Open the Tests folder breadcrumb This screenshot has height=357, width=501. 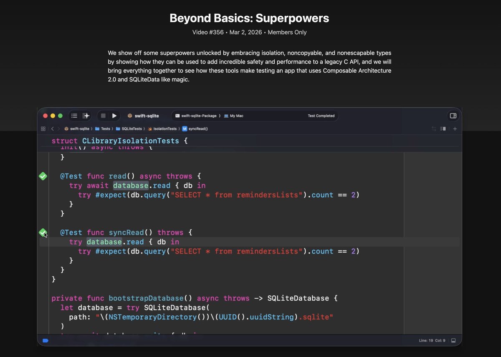[103, 129]
